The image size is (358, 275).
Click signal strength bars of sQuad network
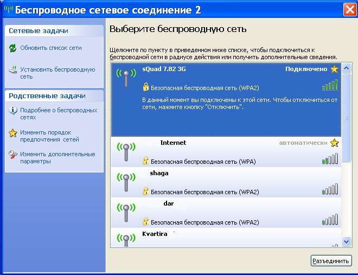click(x=330, y=85)
